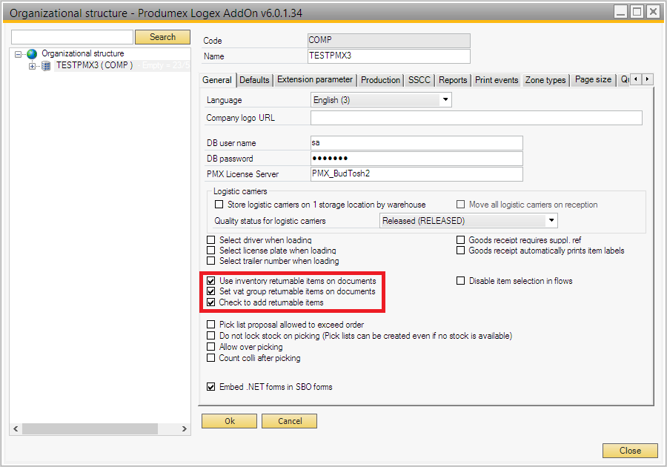The width and height of the screenshot is (667, 467).
Task: Expand the TESTPMX3 tree node
Action: coord(32,66)
